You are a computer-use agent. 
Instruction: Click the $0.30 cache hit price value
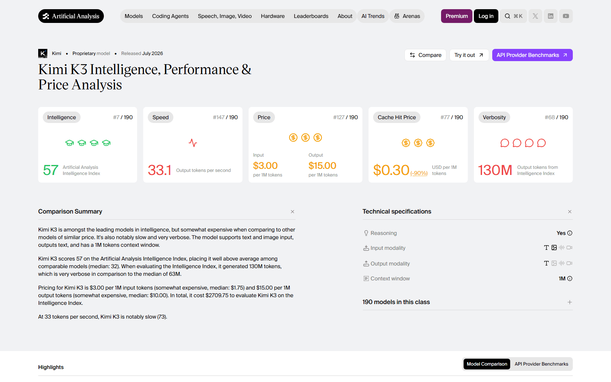coord(391,170)
